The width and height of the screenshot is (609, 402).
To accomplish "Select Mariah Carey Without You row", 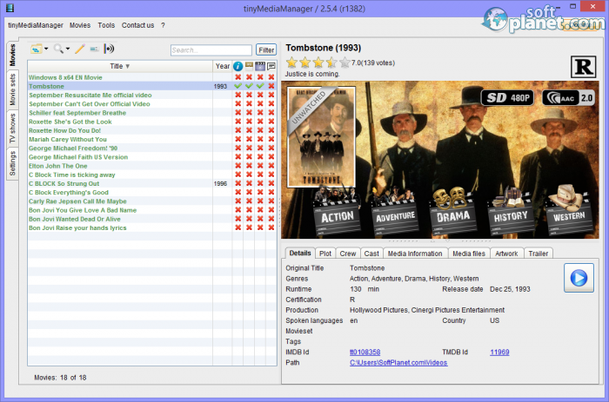I will point(152,139).
